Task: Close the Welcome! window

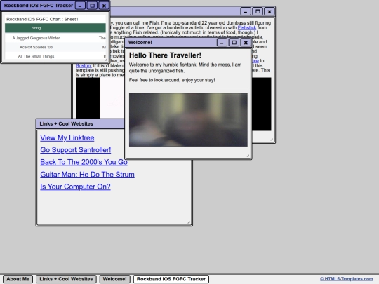Action: [x=246, y=43]
